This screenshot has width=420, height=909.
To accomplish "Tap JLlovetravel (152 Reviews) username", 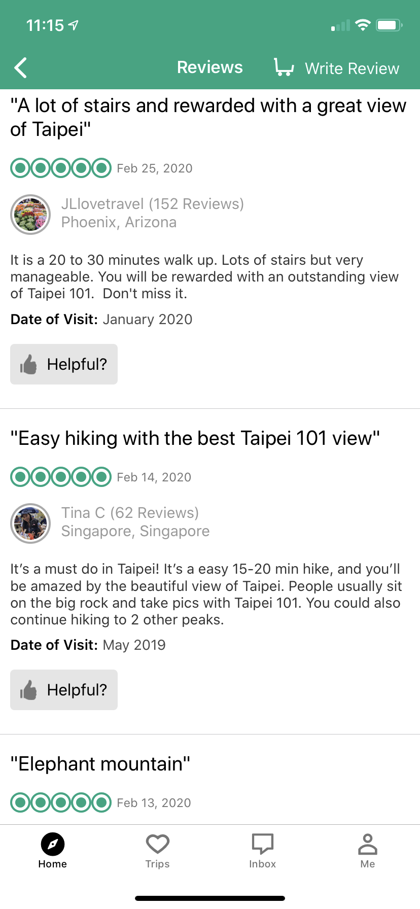I will [153, 204].
